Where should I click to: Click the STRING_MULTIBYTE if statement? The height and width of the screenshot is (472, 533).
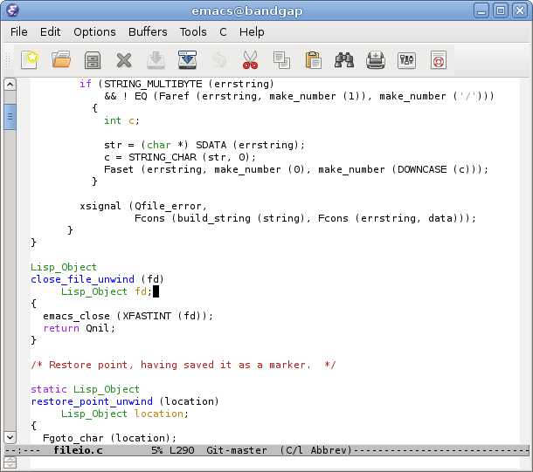[177, 84]
